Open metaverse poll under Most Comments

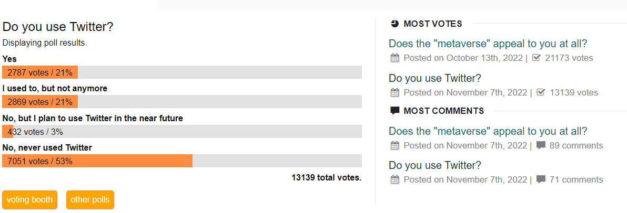(x=488, y=131)
